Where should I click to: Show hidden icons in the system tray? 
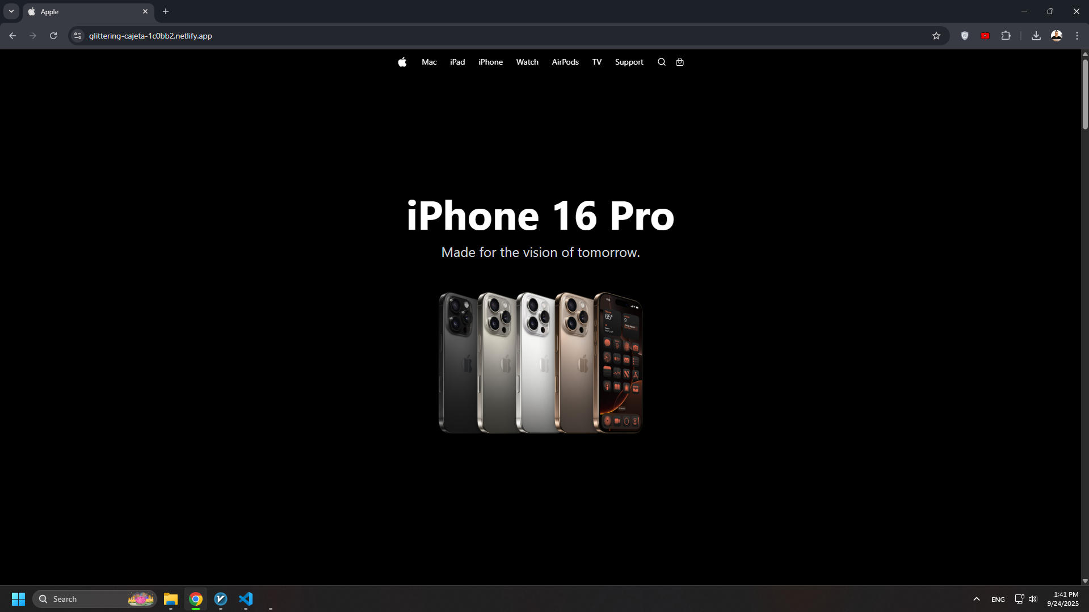pos(977,599)
